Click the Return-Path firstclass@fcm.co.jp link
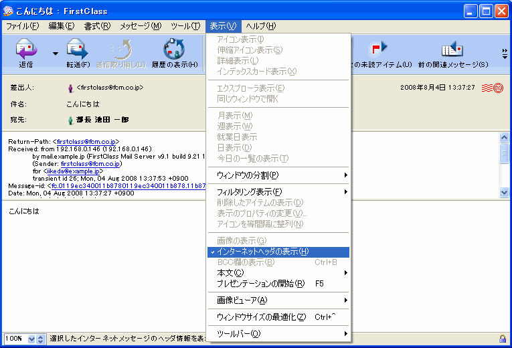512x348 pixels. tap(88, 142)
